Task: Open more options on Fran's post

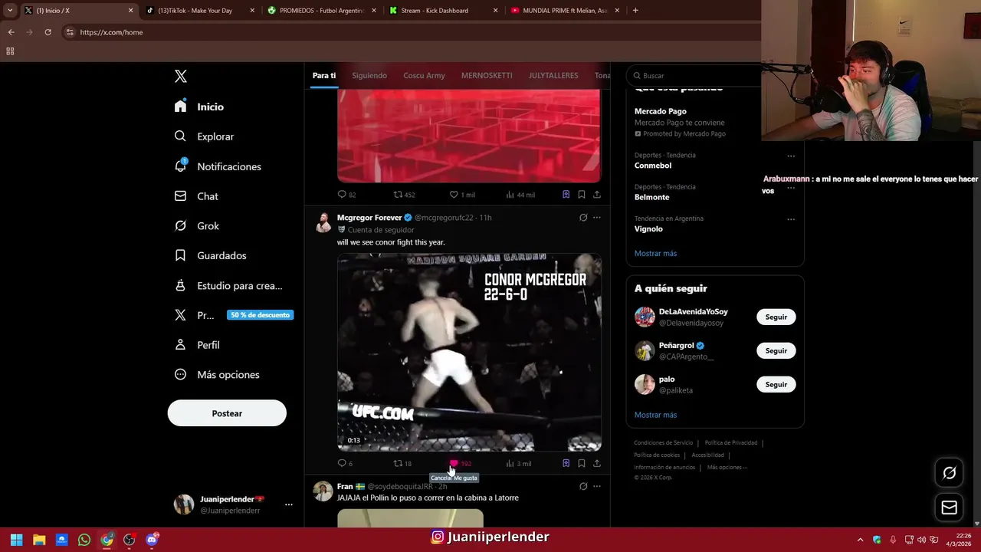Action: point(597,486)
